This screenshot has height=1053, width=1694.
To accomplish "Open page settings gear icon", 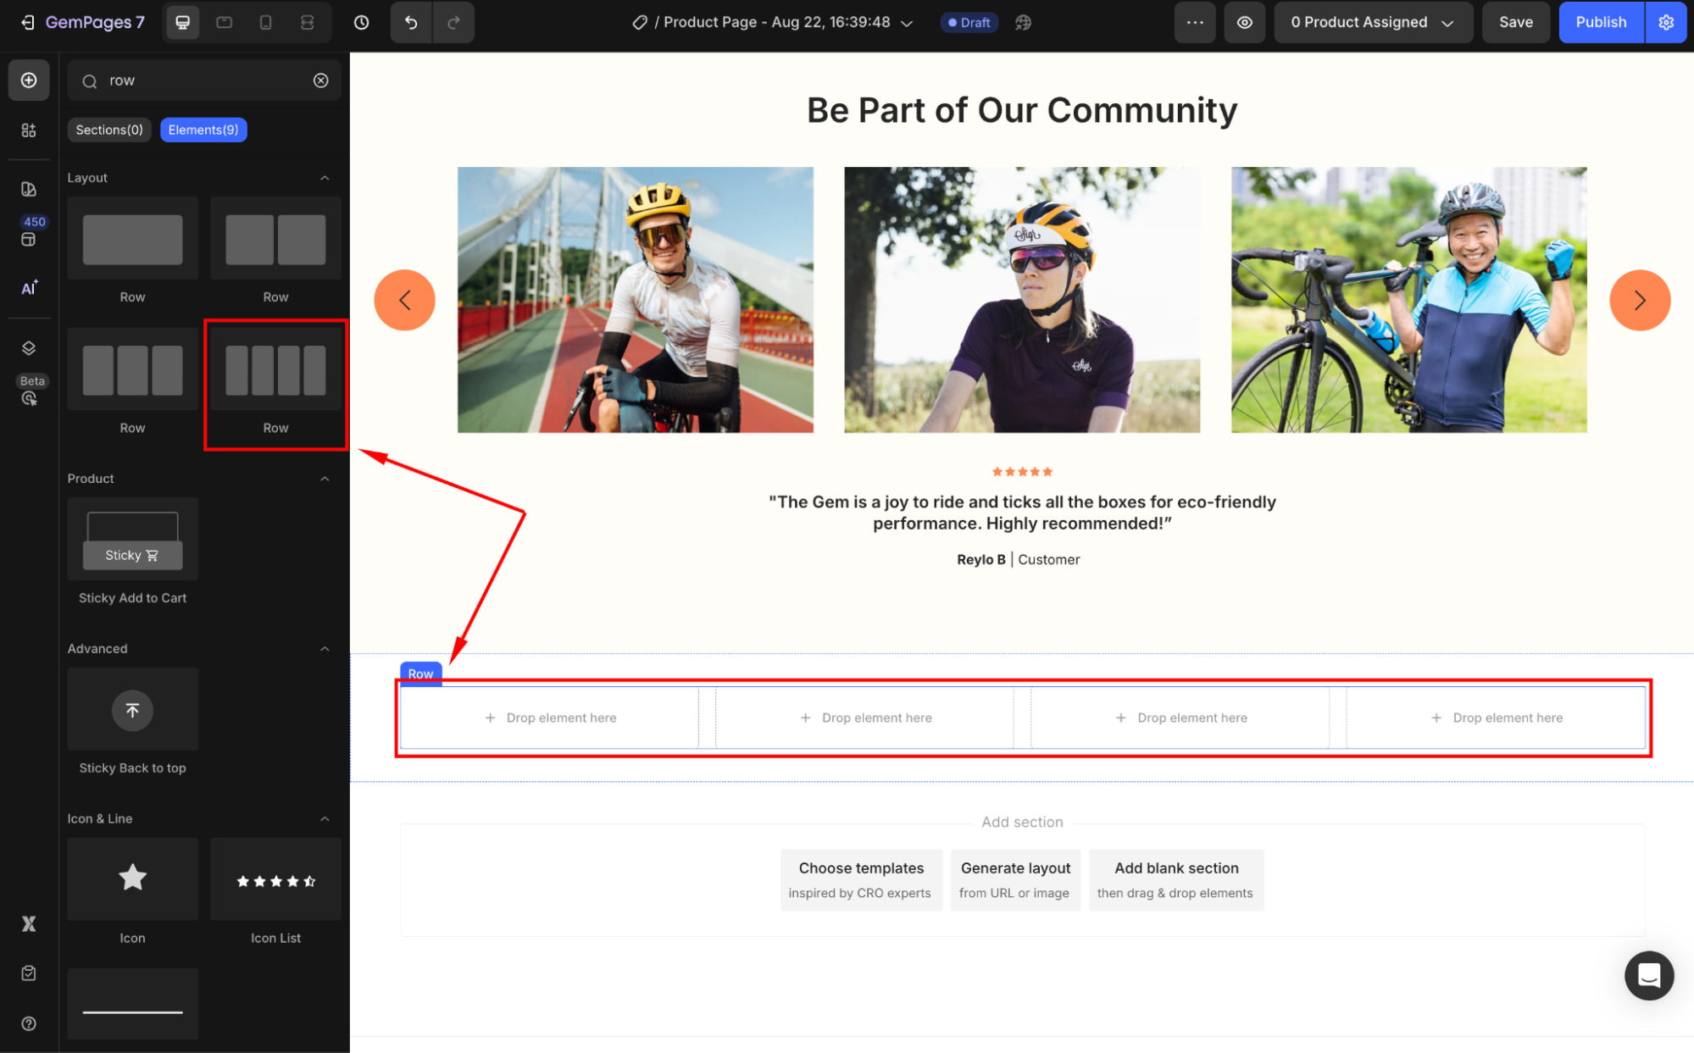I will (x=1666, y=23).
